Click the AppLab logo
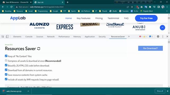The image size is (170, 95). (18, 18)
